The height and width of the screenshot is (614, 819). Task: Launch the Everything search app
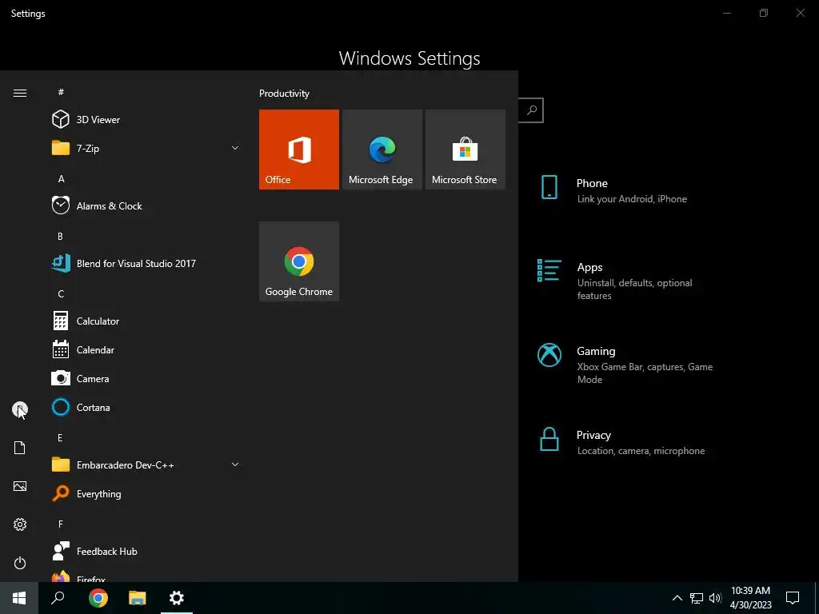coord(146,493)
